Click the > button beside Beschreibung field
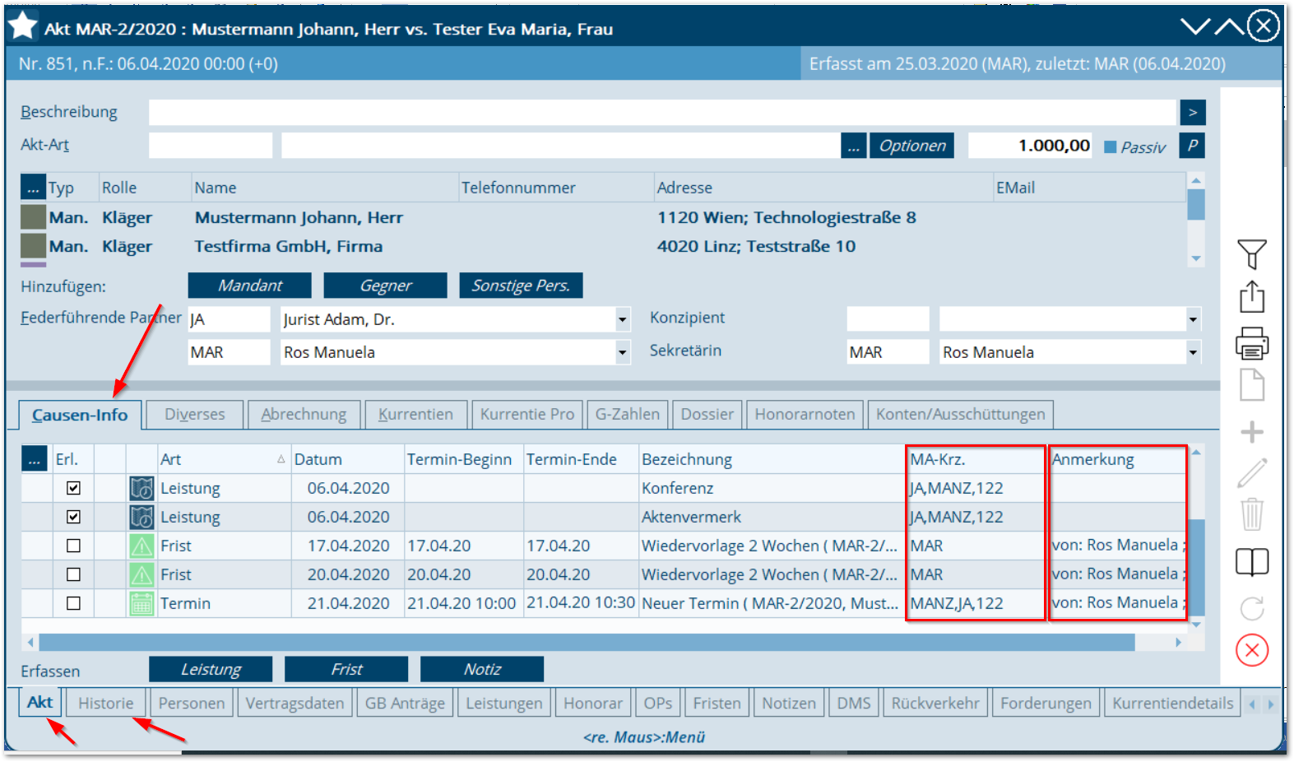 (1192, 112)
